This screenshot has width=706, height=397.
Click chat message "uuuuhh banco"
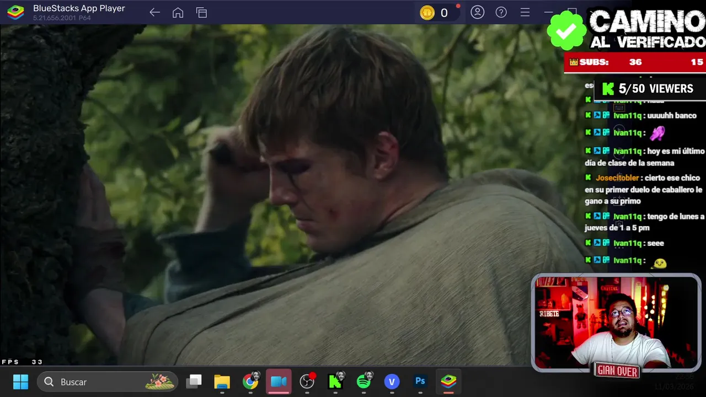pos(672,116)
